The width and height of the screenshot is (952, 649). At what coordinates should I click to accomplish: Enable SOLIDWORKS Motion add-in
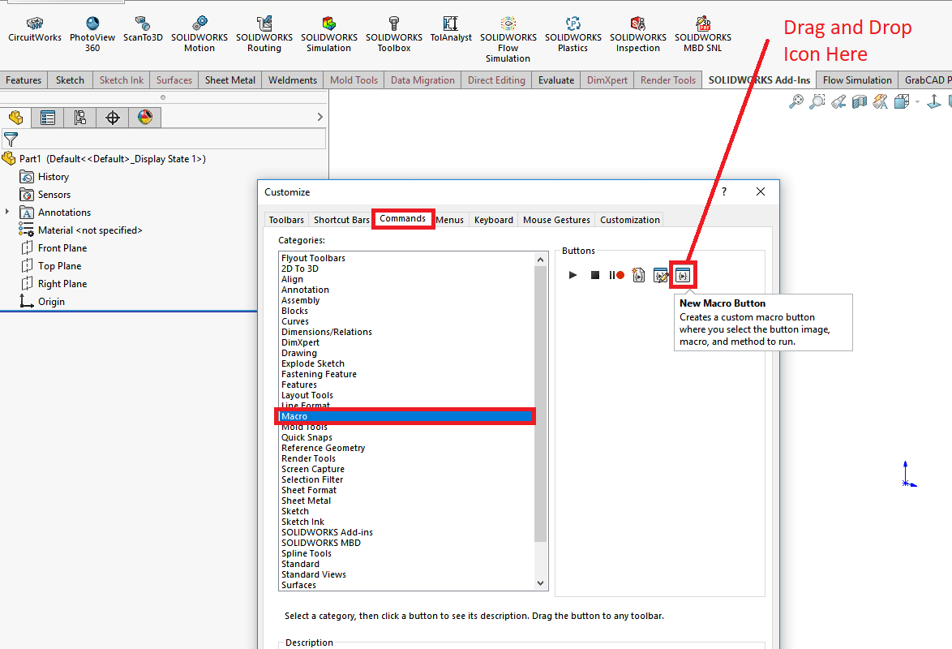point(199,35)
